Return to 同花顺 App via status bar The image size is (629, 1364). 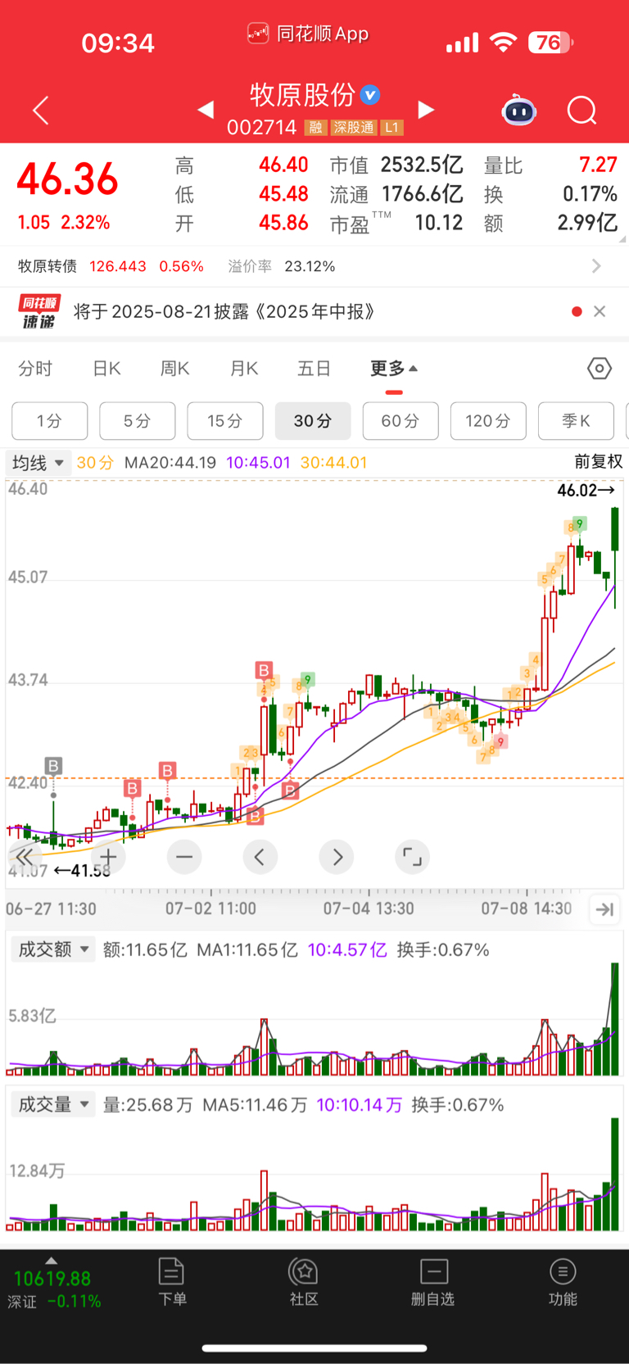[308, 34]
